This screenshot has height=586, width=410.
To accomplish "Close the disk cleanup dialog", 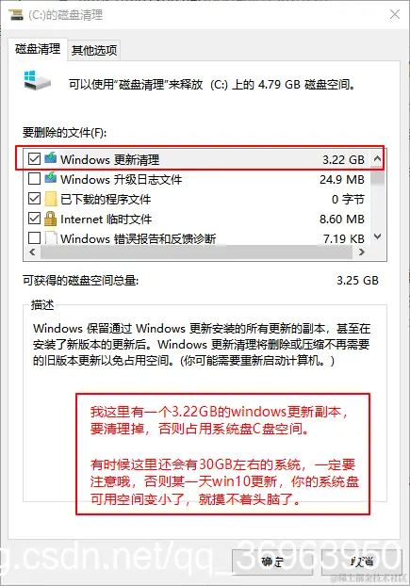I will [395, 14].
